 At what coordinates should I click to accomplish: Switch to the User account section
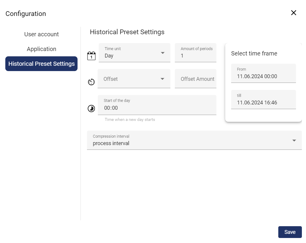(x=42, y=34)
